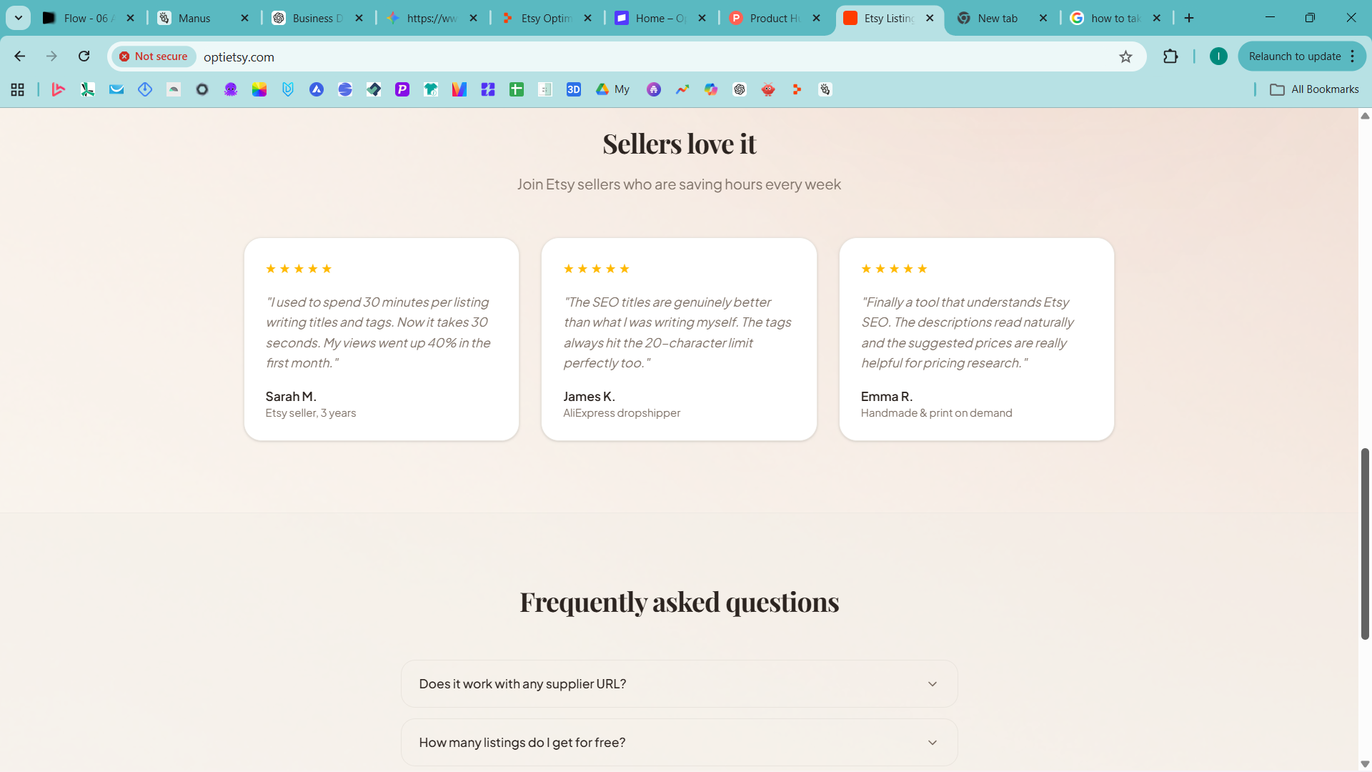Click the email bookmark icon

(x=116, y=89)
